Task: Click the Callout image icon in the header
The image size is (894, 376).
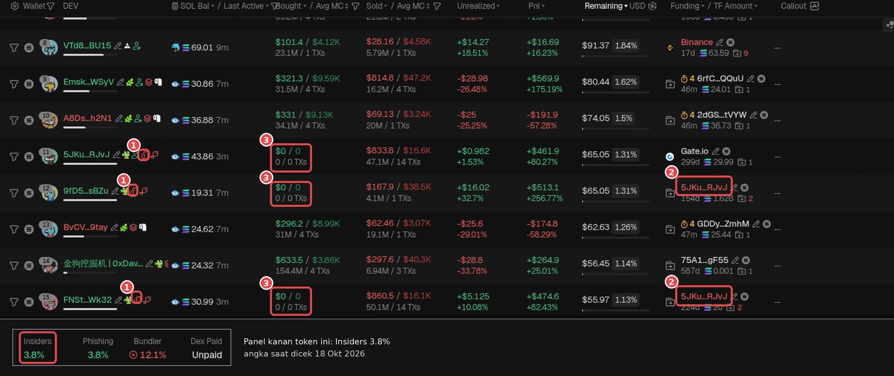Action: [x=814, y=6]
